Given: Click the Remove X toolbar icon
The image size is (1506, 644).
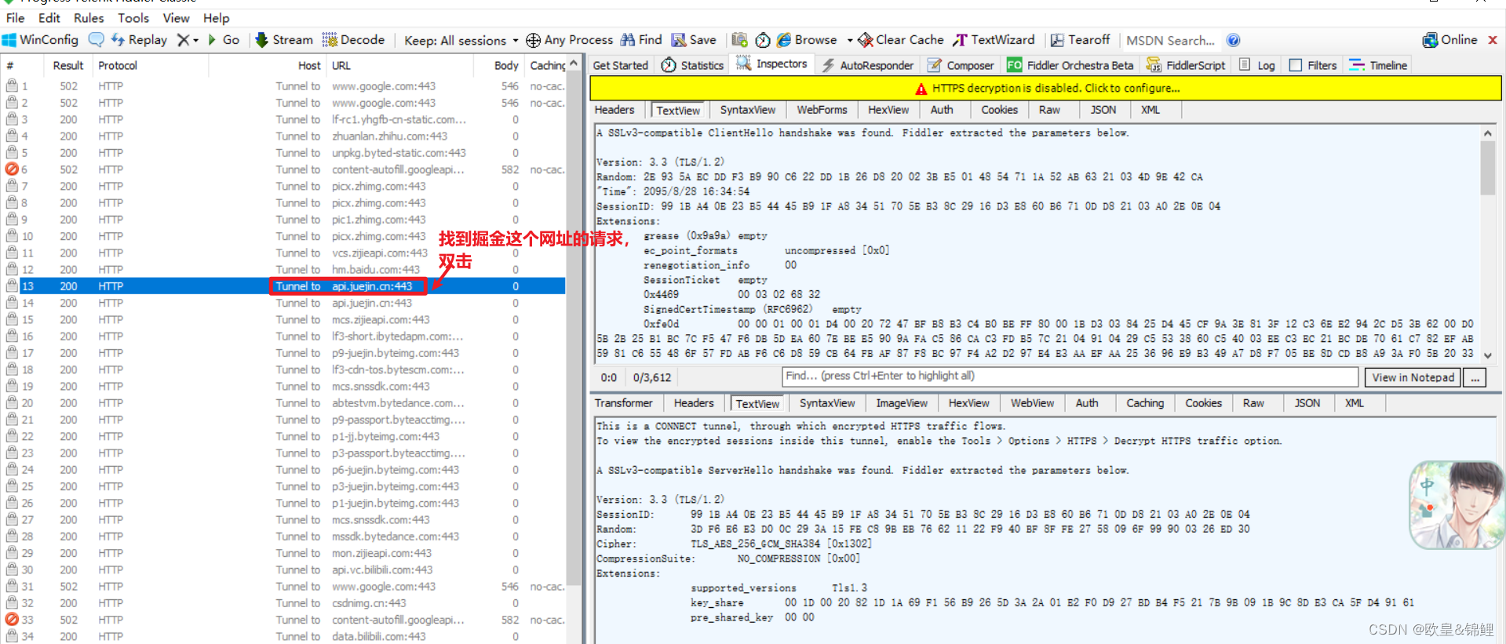Looking at the screenshot, I should coord(183,40).
